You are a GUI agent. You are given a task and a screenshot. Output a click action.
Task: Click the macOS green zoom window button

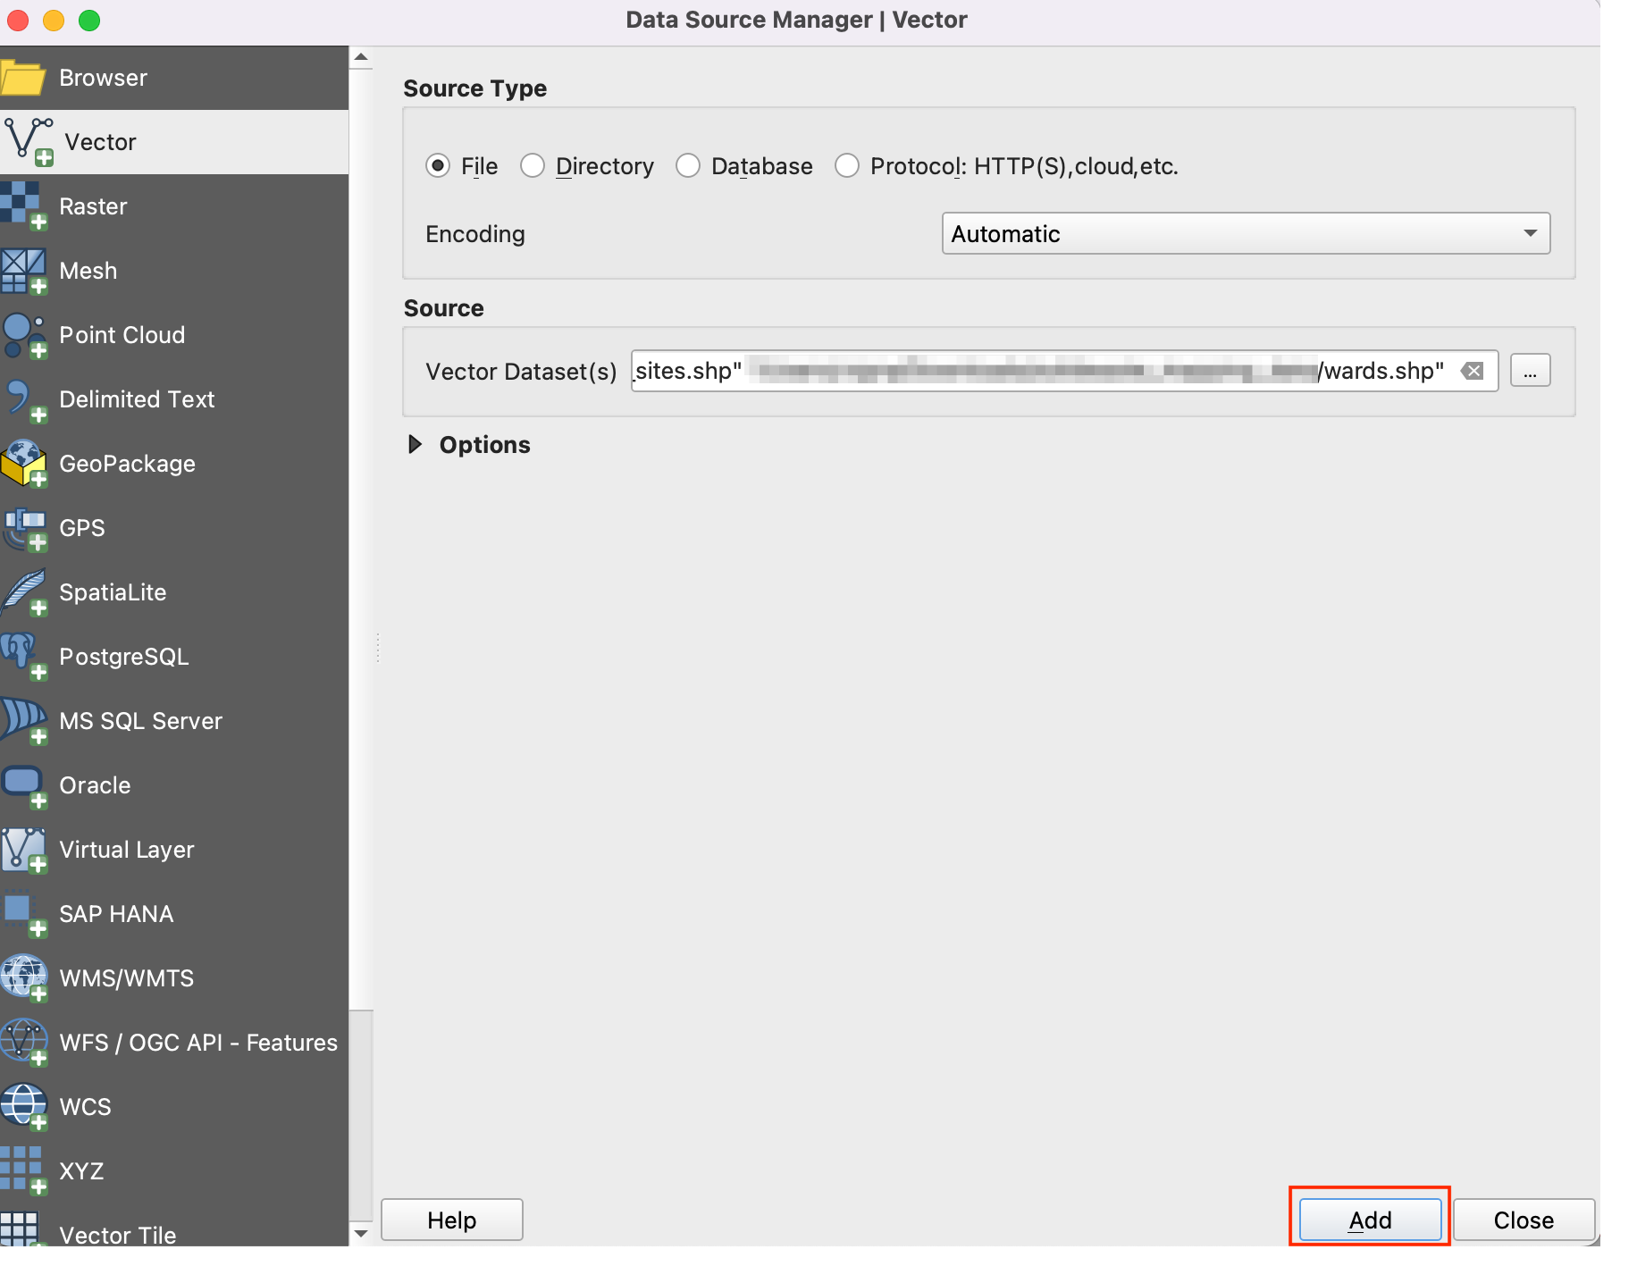(89, 21)
